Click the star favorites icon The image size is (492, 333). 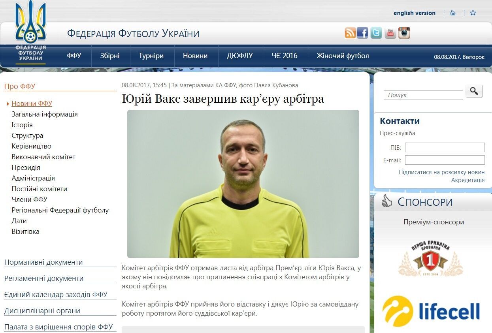point(473,13)
